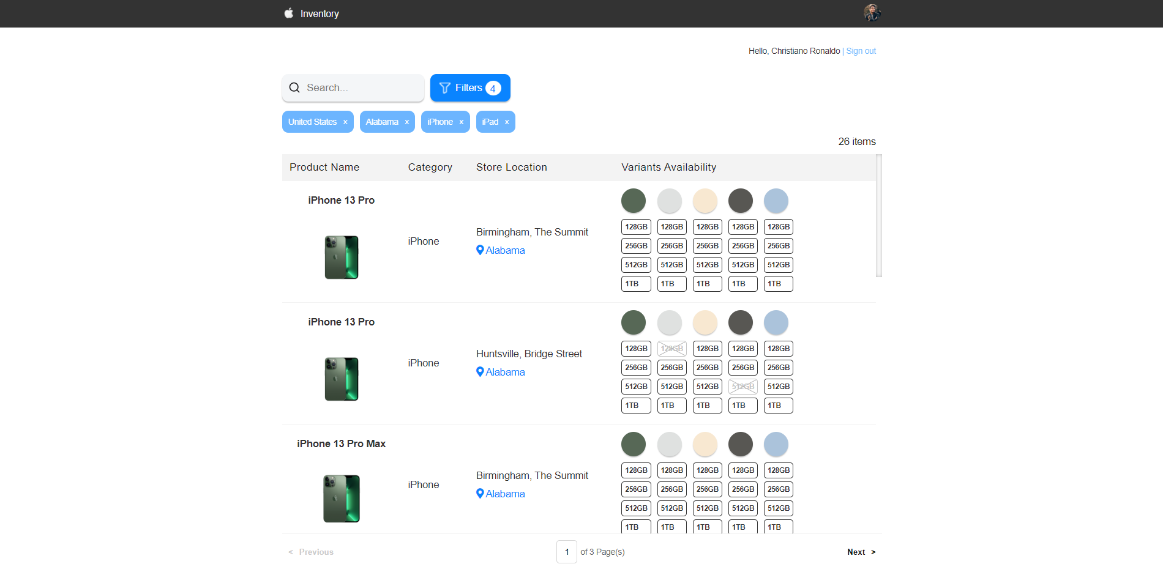Click the "of 3 Page(s)" text
Viewport: 1163px width, 564px height.
tap(602, 552)
